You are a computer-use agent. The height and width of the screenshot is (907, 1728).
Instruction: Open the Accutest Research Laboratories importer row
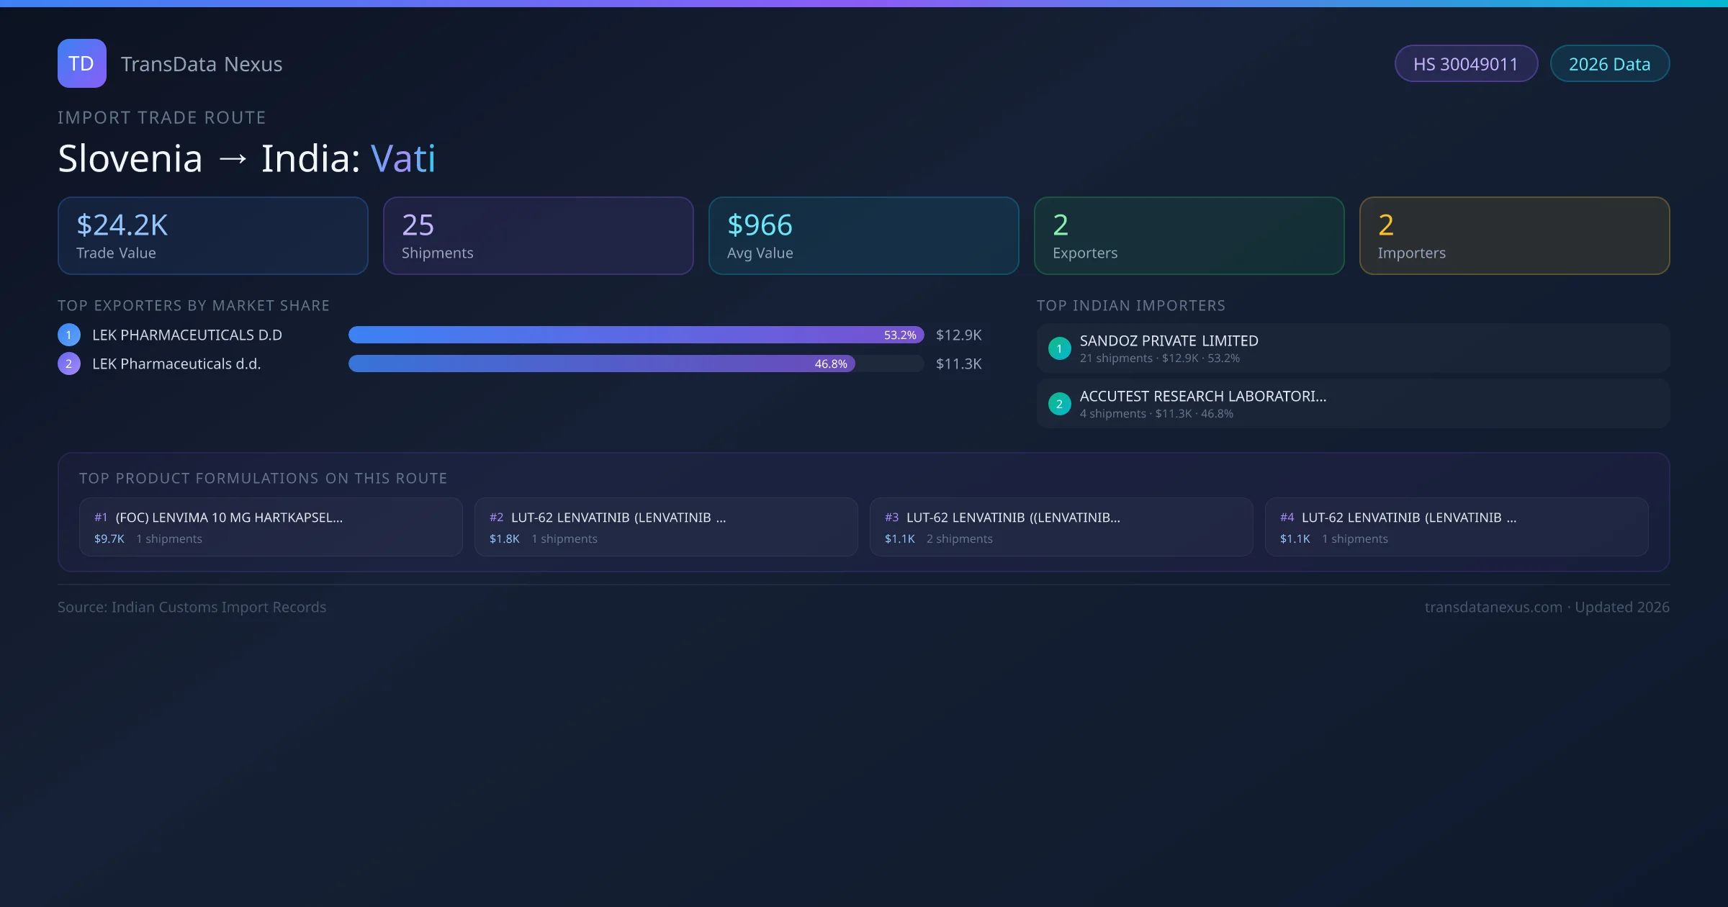click(1352, 404)
